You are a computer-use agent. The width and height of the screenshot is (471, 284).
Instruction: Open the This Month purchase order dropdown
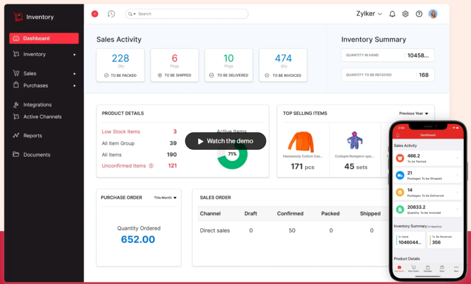165,198
